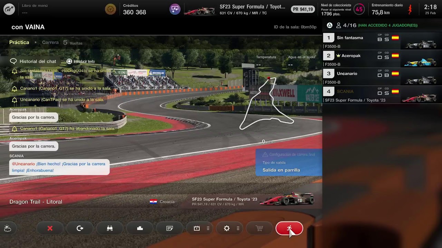Click the first Gracias por la carrera chat bubble
Viewport: 442px width, 248px height.
(33, 117)
